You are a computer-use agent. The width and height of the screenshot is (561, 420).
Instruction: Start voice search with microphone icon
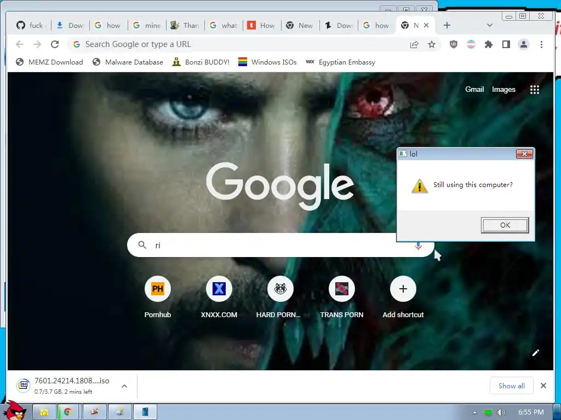[418, 246]
